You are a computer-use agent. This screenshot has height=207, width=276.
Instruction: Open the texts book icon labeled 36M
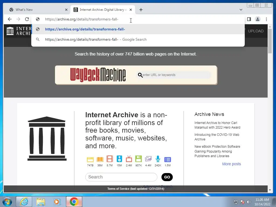pyautogui.click(x=100, y=159)
